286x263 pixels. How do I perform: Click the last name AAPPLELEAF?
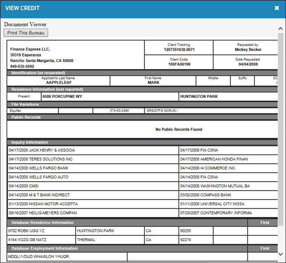(x=59, y=83)
